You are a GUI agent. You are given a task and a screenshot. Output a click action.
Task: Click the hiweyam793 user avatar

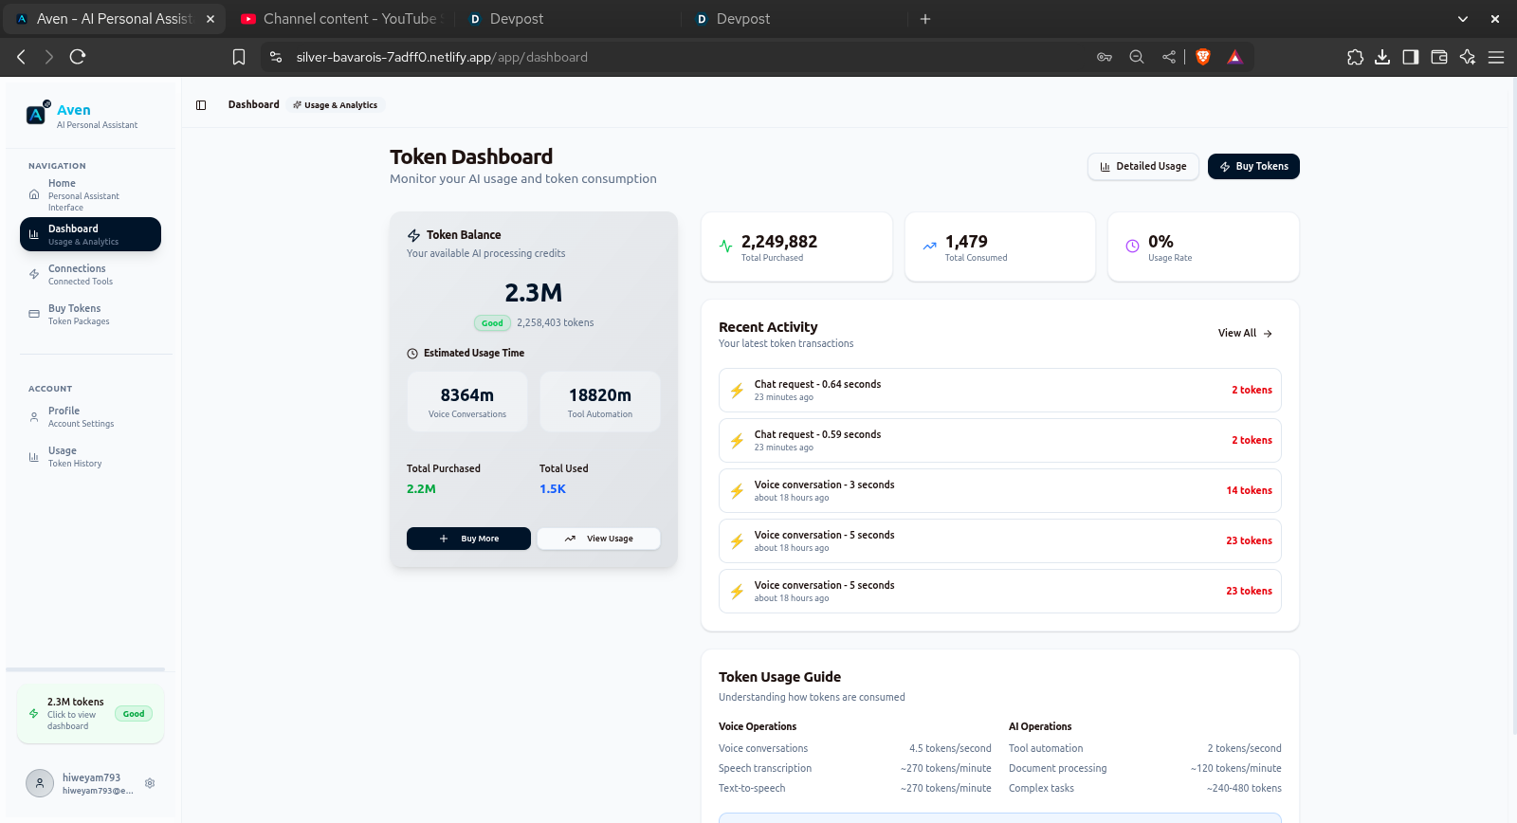pos(39,783)
